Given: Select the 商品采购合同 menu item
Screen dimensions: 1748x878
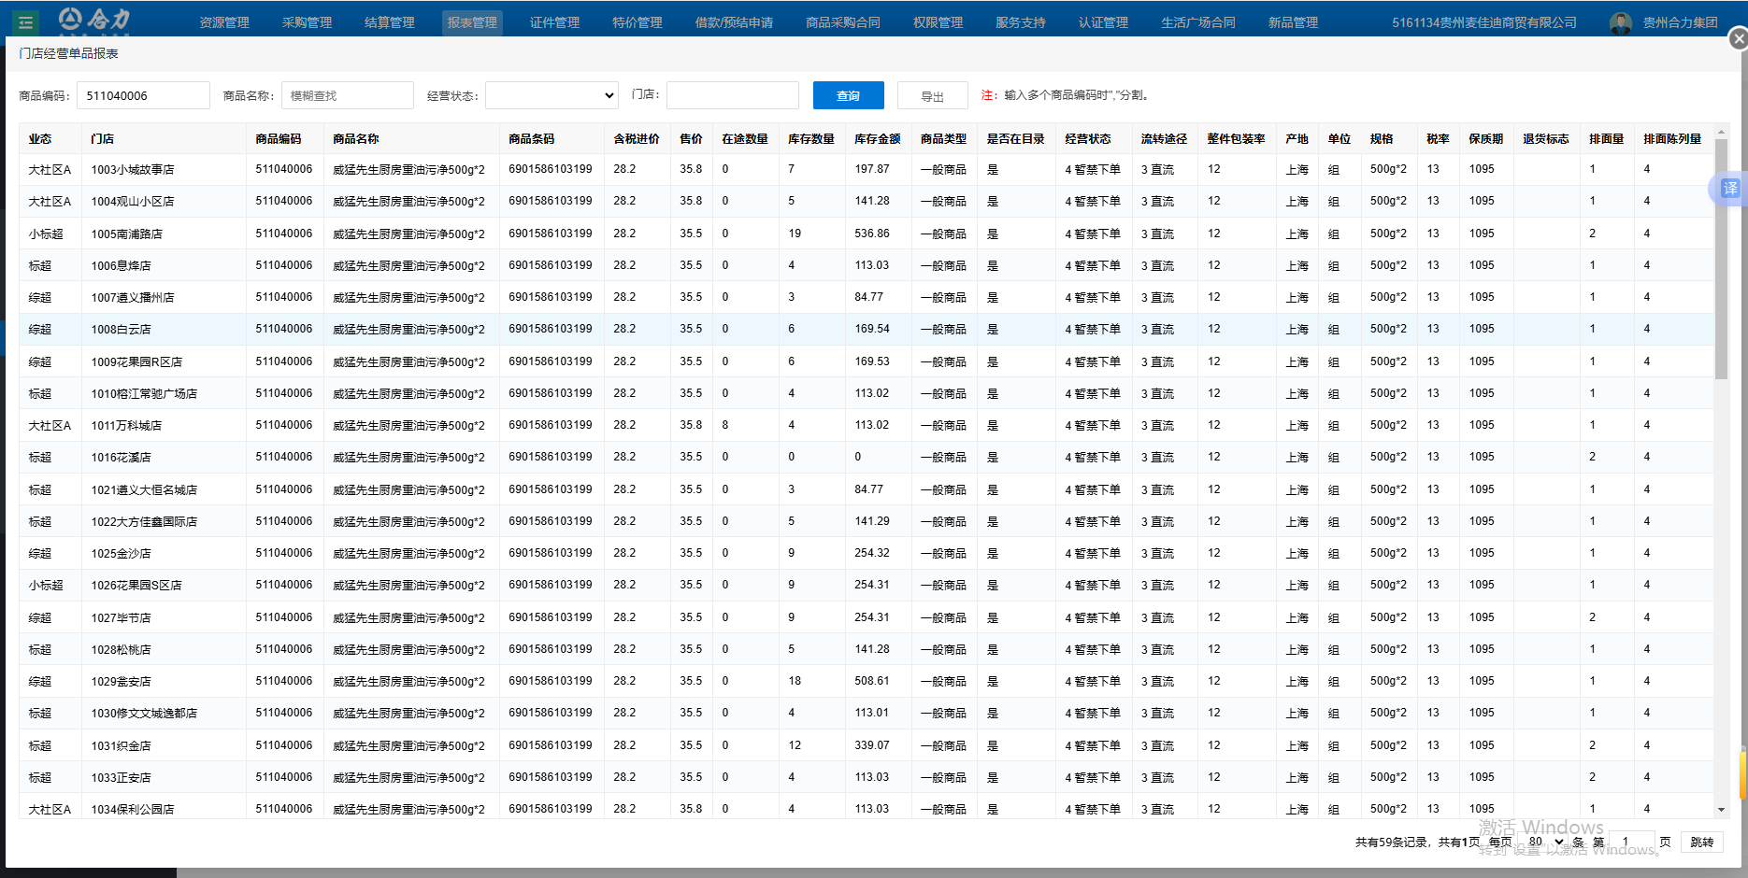Looking at the screenshot, I should pyautogui.click(x=842, y=22).
